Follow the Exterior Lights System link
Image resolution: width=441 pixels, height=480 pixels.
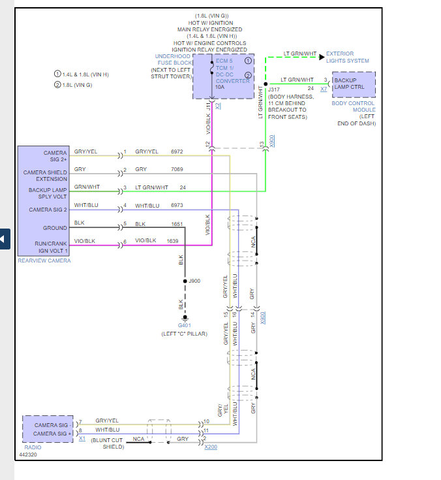348,57
